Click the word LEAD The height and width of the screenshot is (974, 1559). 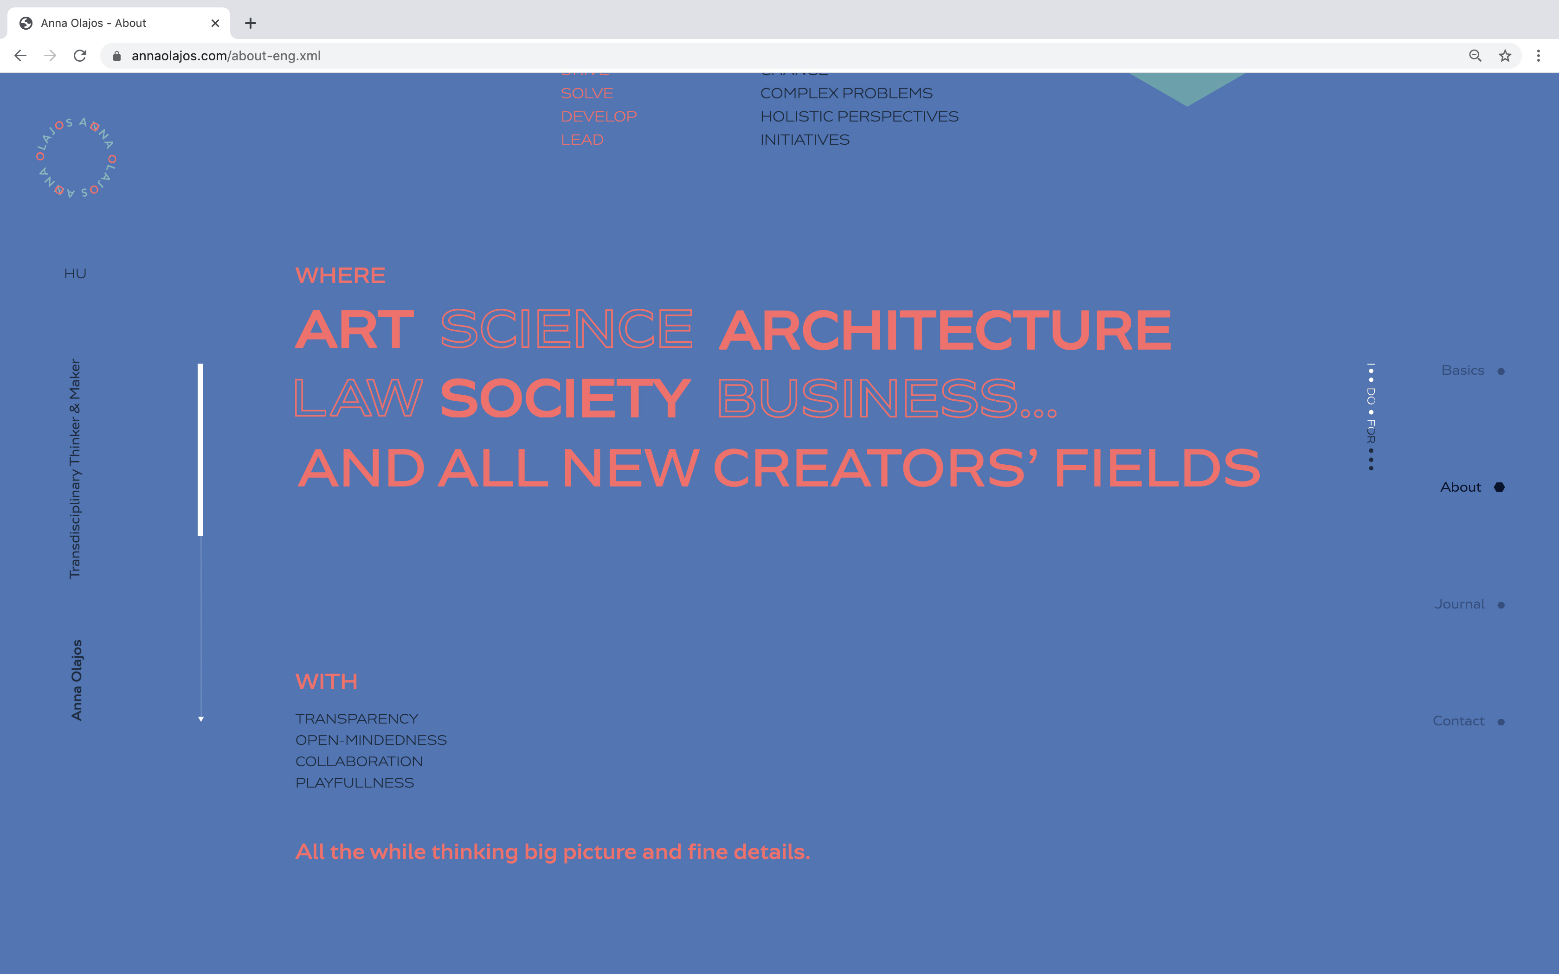coord(582,140)
